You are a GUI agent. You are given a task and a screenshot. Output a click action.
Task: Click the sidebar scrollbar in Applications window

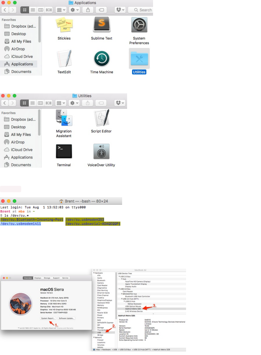[x=40, y=29]
